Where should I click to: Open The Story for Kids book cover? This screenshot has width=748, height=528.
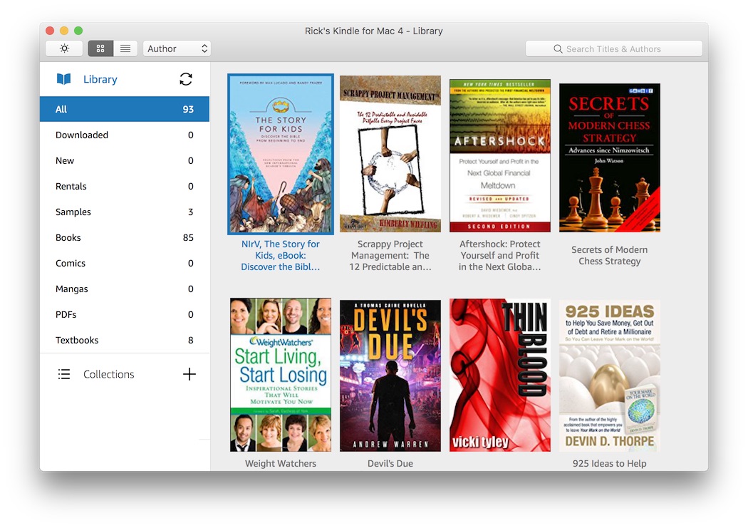pos(281,154)
